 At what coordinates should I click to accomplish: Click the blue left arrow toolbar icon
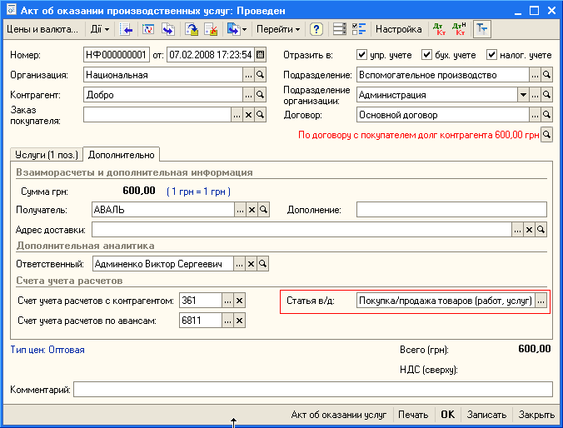127,29
